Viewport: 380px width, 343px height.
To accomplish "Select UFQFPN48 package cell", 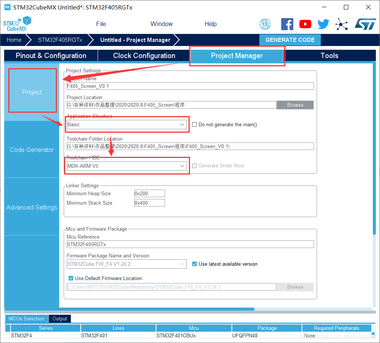I will tap(267, 335).
